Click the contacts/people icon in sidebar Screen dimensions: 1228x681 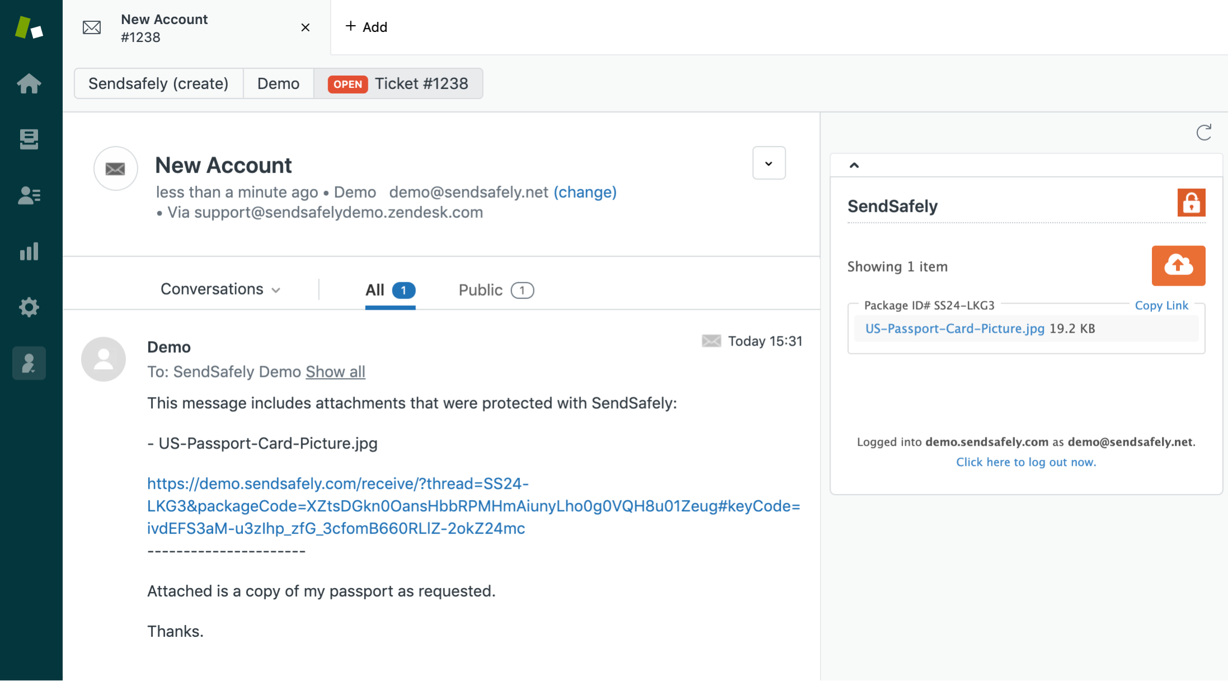(30, 194)
